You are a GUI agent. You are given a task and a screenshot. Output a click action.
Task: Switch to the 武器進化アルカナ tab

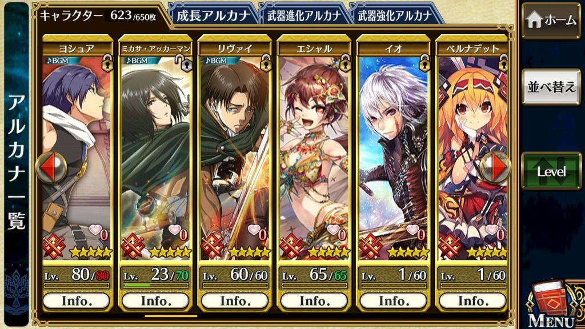304,15
